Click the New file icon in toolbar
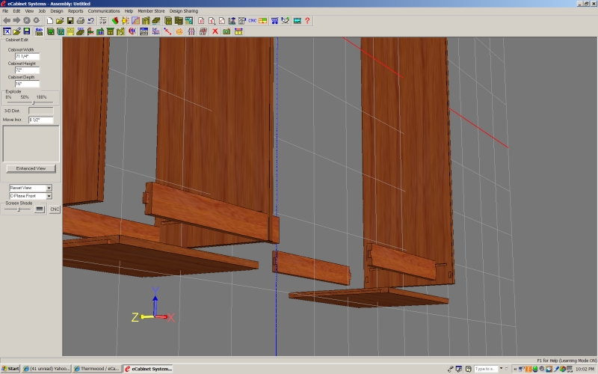 tap(50, 21)
